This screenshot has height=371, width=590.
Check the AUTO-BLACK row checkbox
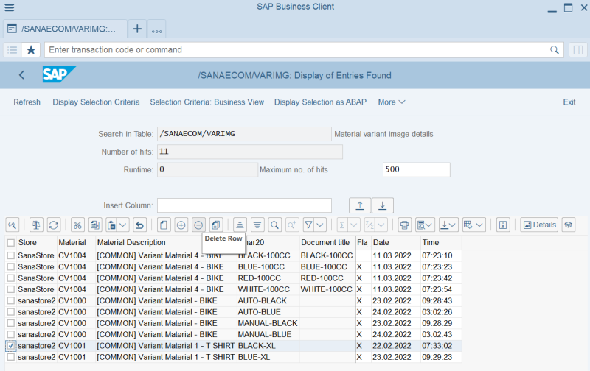tap(11, 300)
